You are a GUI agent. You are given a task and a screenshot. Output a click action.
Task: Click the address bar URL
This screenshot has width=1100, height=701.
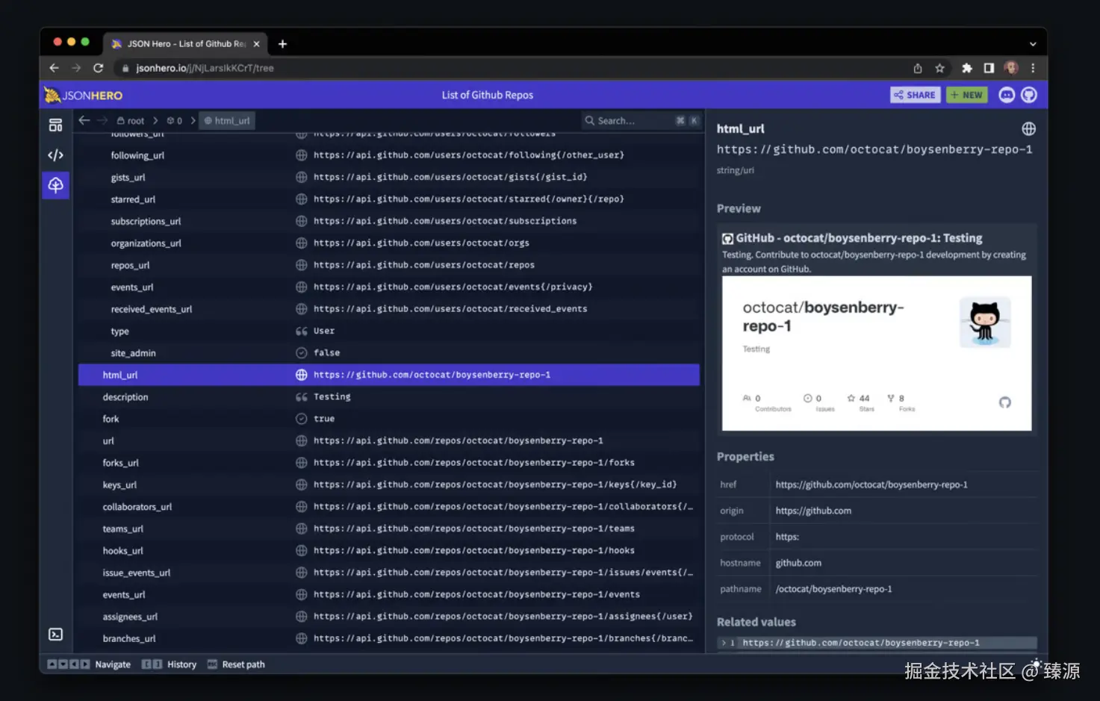[205, 68]
